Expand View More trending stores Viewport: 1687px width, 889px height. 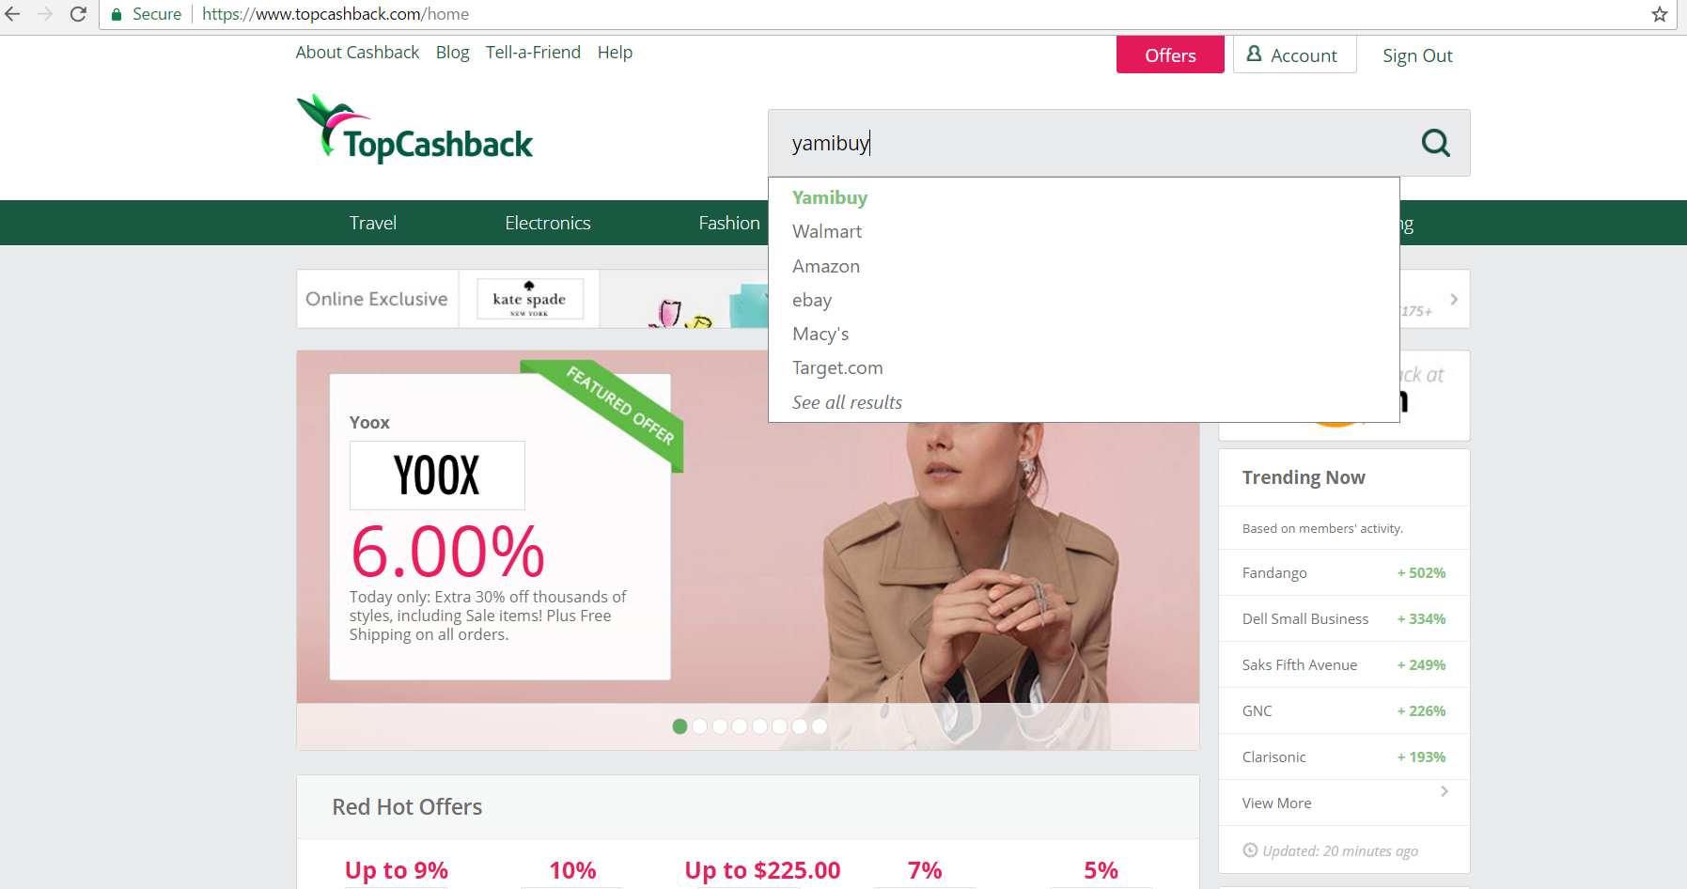(1344, 803)
